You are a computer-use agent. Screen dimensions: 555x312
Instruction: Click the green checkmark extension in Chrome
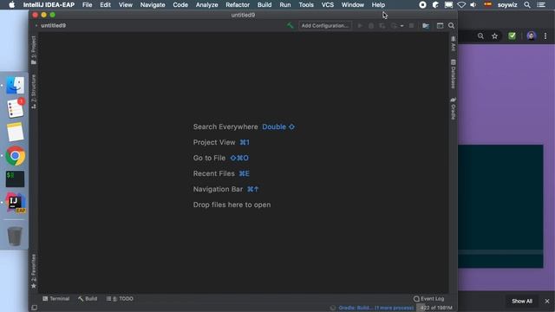512,36
